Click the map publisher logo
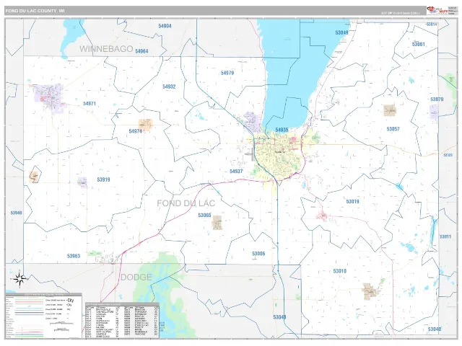The height and width of the screenshot is (346, 462). click(437, 10)
